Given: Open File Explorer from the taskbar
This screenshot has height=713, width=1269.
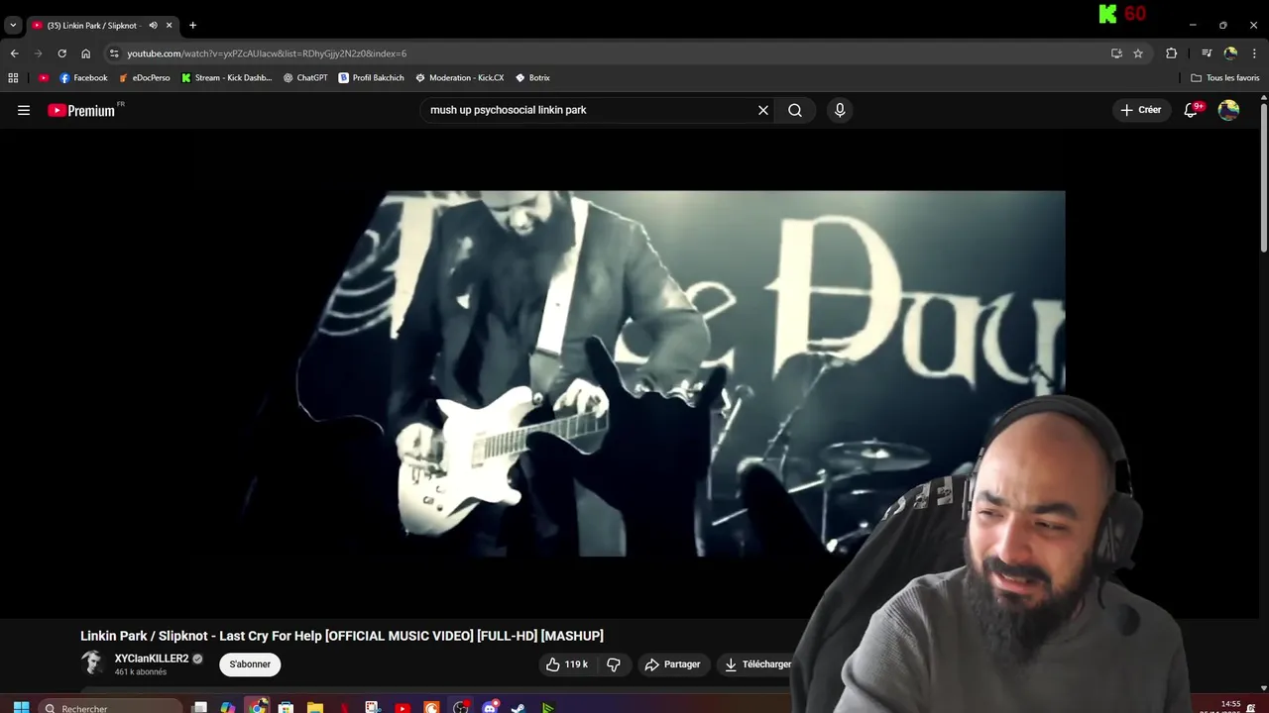Looking at the screenshot, I should click(x=314, y=707).
